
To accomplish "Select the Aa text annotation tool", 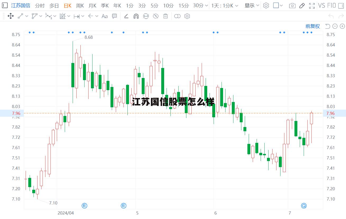I will [105, 16].
